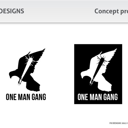
Task: Click the black ONE MAN GANG text
Action: pyautogui.click(x=26, y=97)
